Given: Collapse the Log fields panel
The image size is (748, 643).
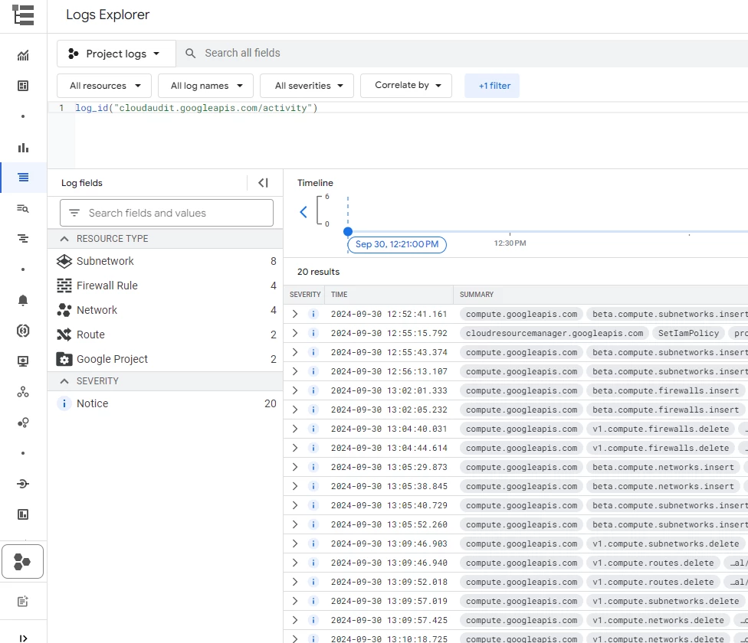Looking at the screenshot, I should (264, 183).
